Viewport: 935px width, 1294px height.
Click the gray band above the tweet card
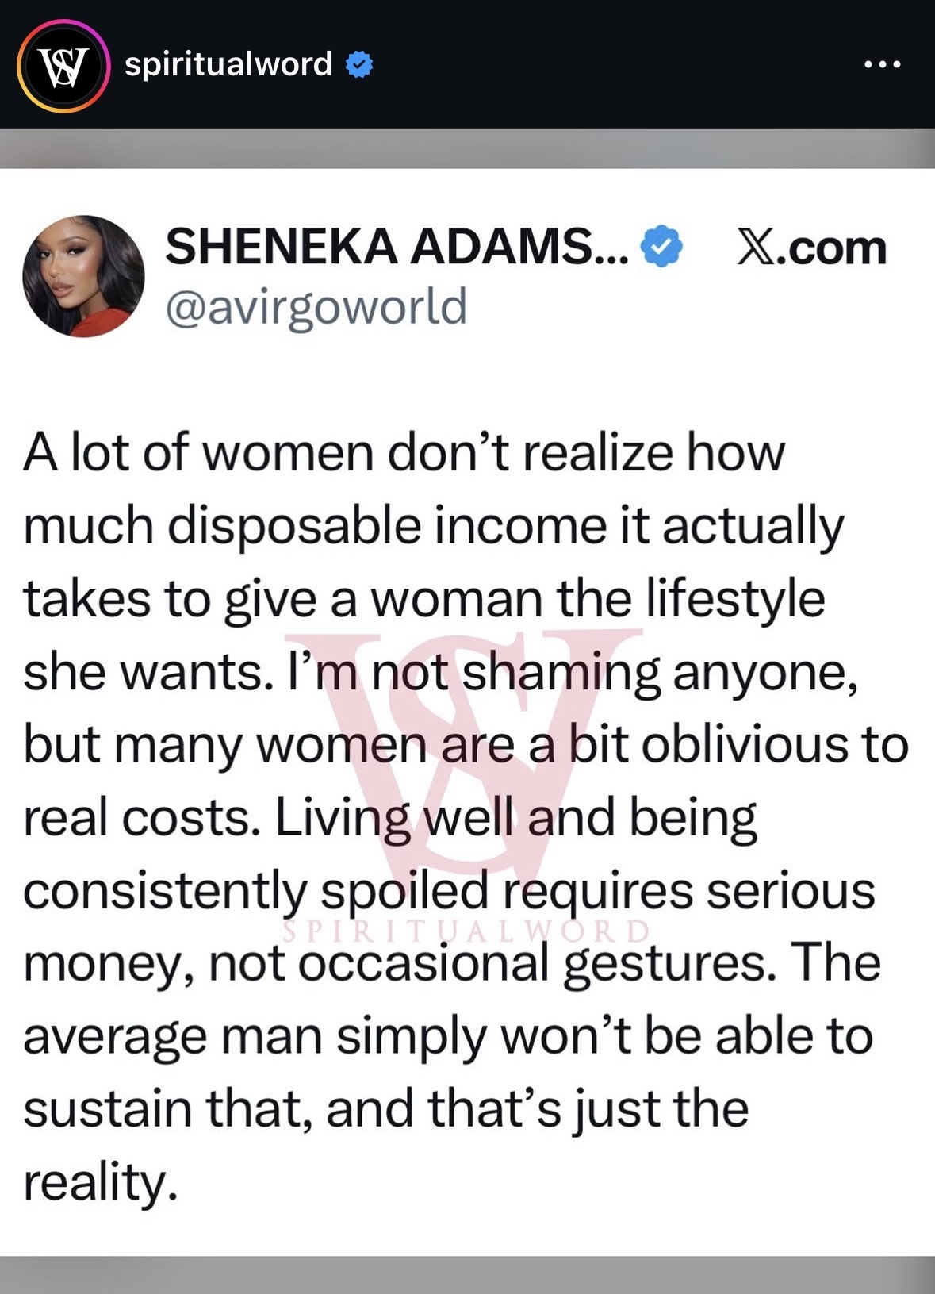pyautogui.click(x=467, y=148)
